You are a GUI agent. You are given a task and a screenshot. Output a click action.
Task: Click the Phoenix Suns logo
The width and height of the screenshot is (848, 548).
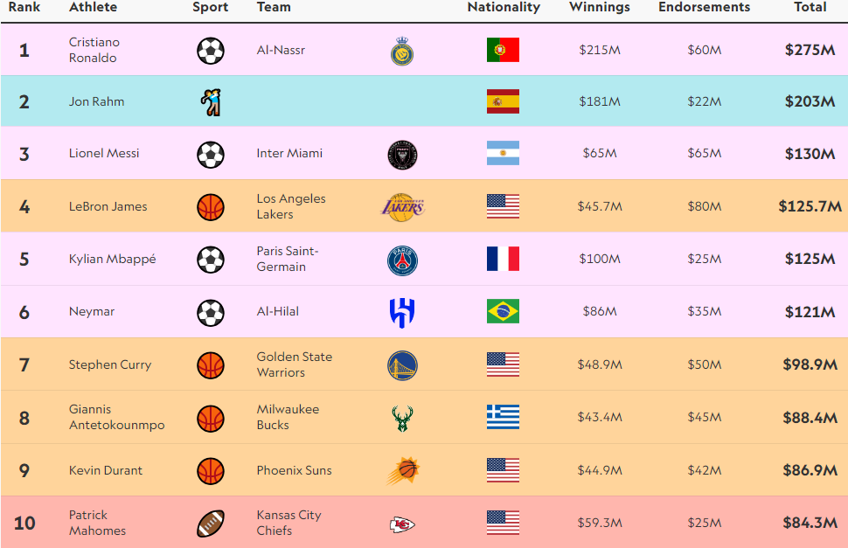(402, 471)
